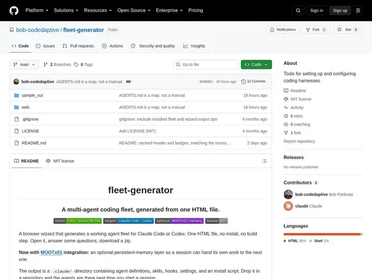The height and width of the screenshot is (279, 372).
Task: Switch to the Pull requests tab
Action: click(x=78, y=46)
